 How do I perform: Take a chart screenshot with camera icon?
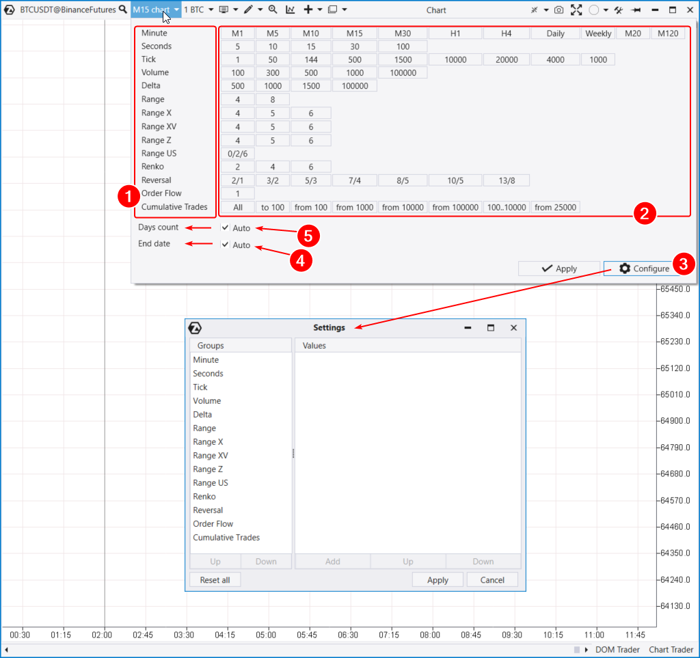tap(558, 10)
